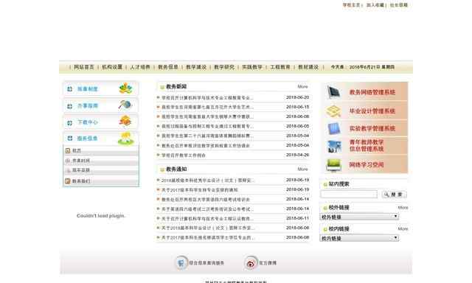This screenshot has width=472, height=283.
Task: Open the 综合信息查询服务 footer link text
Action: [x=206, y=263]
